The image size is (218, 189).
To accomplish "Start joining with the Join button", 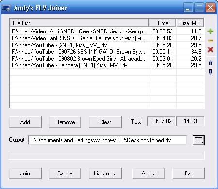I will 25,173.
